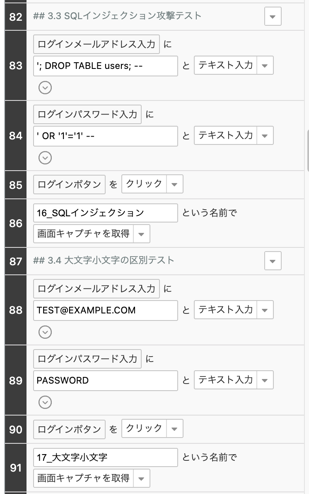Open テキスト入力 action dropdown in step 89
Screen dimensions: 309x494
coord(265,380)
